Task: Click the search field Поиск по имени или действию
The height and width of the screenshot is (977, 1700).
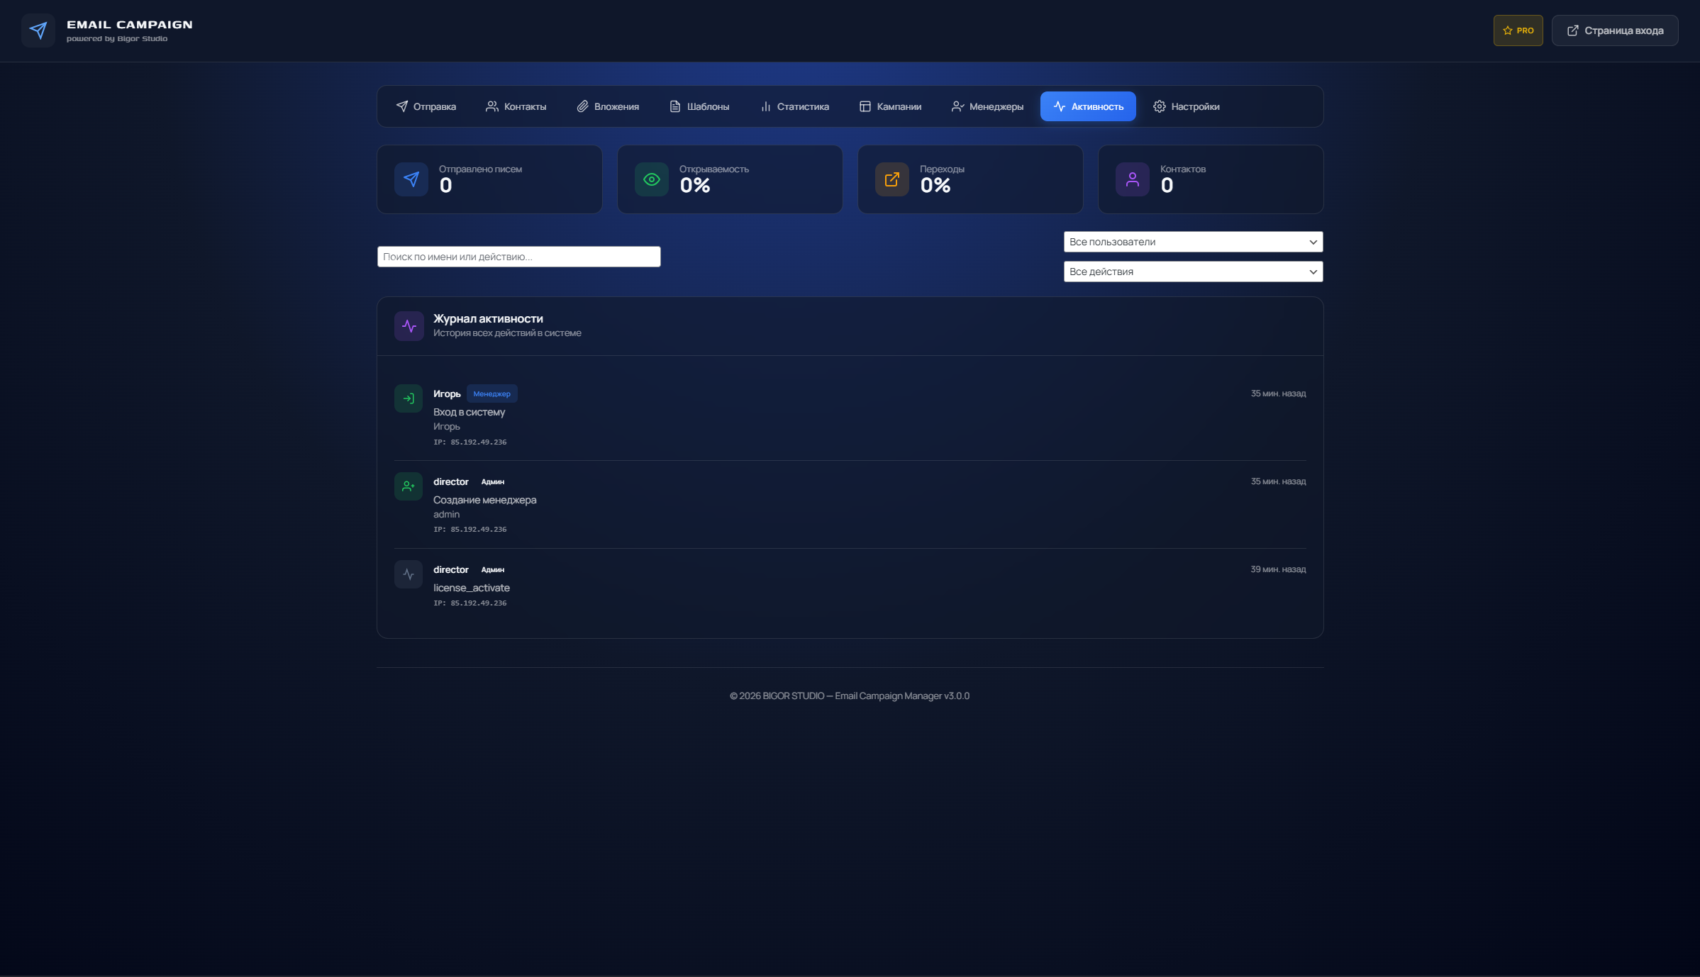Action: point(518,256)
